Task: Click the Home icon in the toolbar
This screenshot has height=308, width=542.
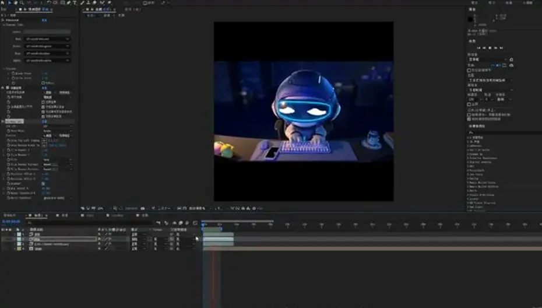Action: 3,3
